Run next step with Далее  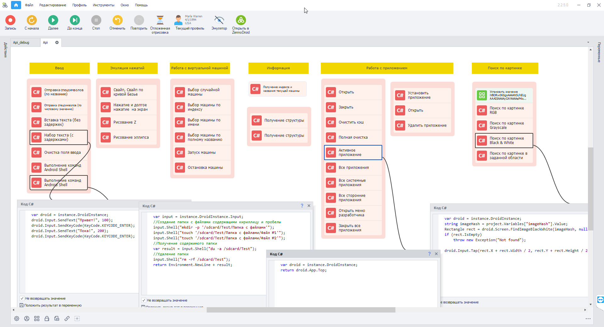click(53, 20)
